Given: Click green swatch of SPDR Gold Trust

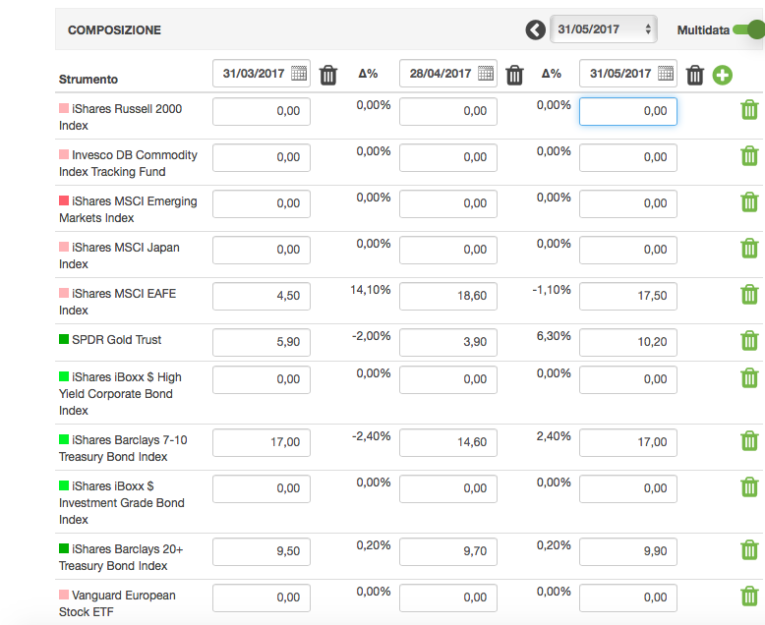Looking at the screenshot, I should pos(64,339).
